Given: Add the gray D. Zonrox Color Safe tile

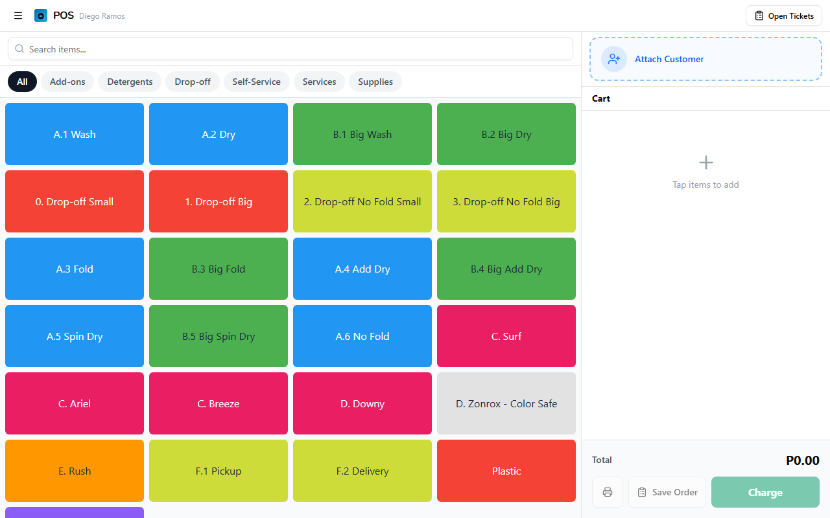Looking at the screenshot, I should coord(506,403).
